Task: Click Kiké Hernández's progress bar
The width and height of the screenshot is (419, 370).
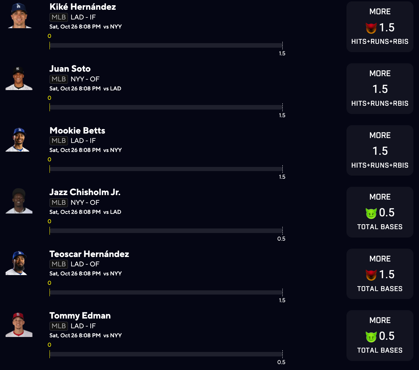Action: pyautogui.click(x=166, y=45)
